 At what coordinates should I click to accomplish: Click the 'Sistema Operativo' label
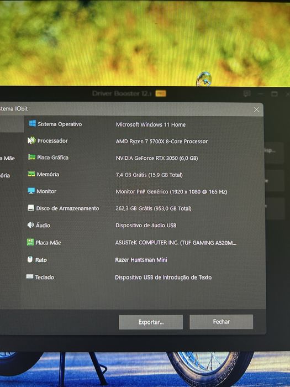pyautogui.click(x=60, y=124)
